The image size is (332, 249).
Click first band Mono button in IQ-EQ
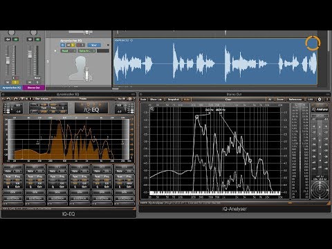(8, 172)
